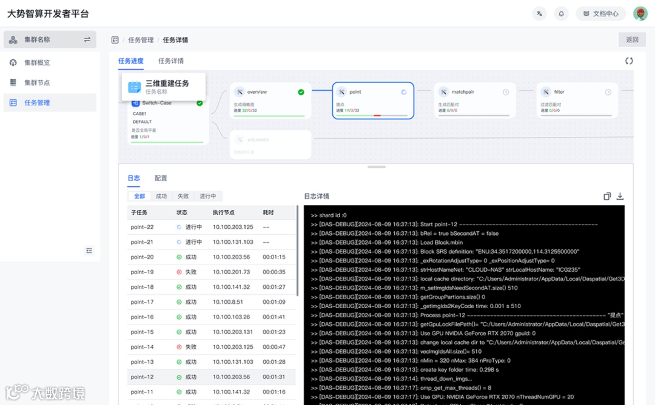Select the filter workflow node
Image resolution: width=655 pixels, height=405 pixels.
[577, 100]
